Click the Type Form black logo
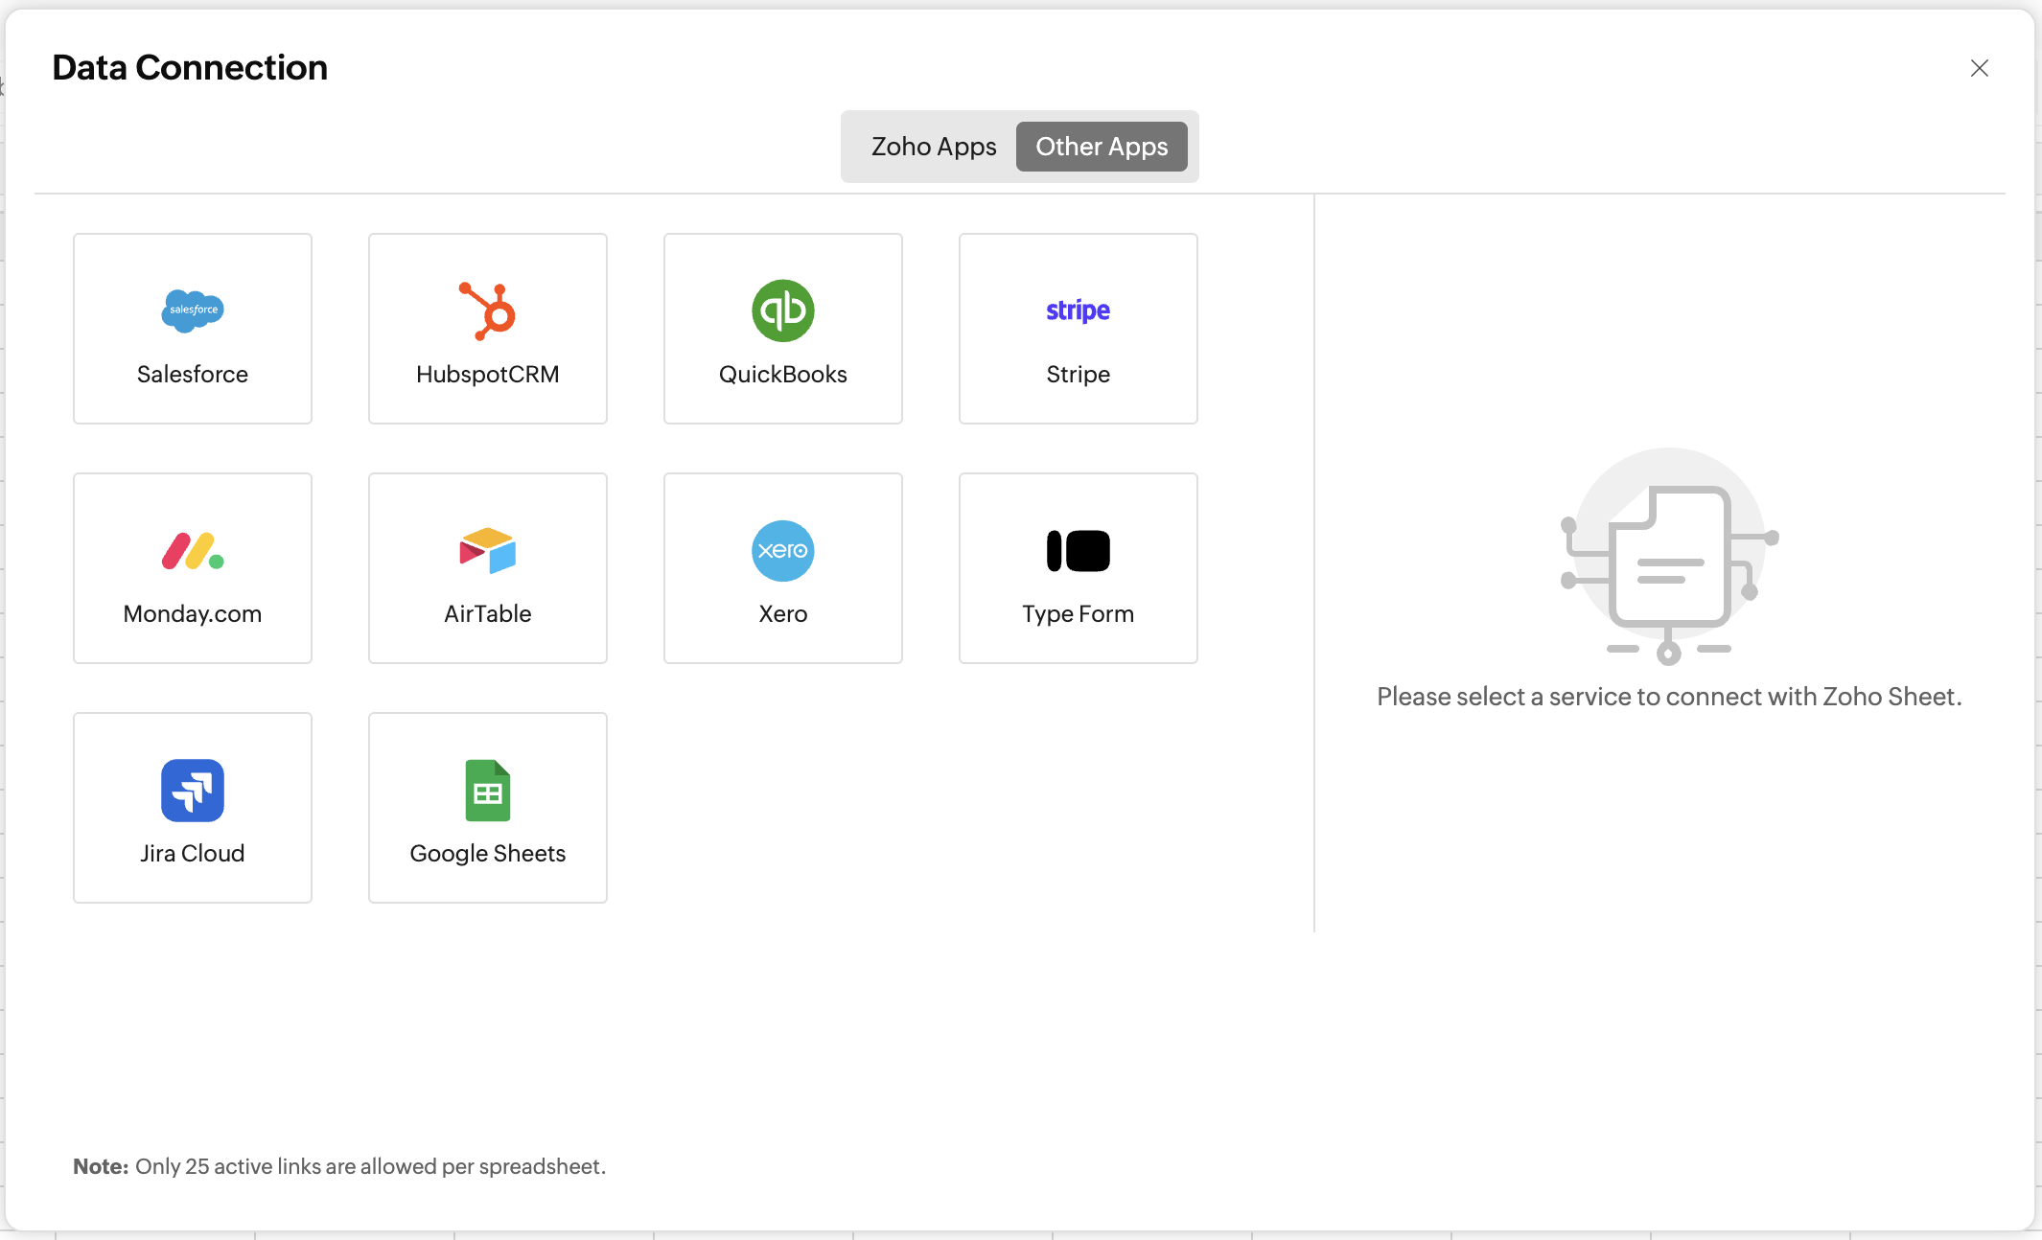The height and width of the screenshot is (1240, 2042). (1079, 551)
